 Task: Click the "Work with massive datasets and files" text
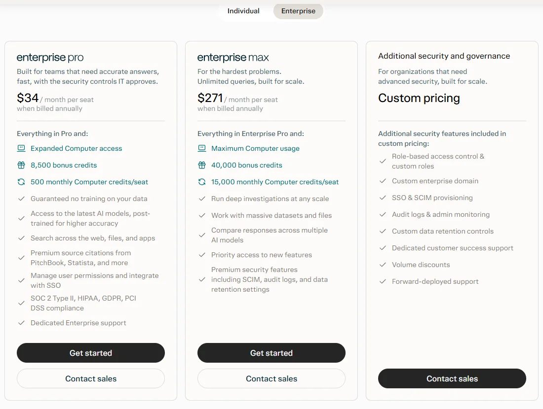(271, 215)
